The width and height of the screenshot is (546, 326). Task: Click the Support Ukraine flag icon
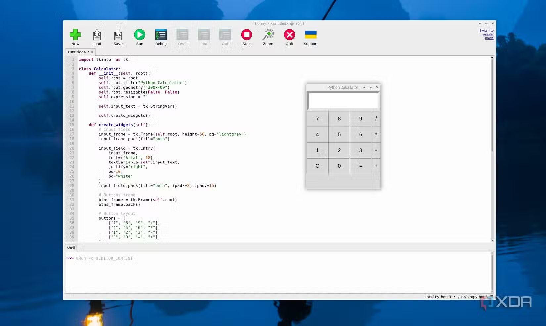pyautogui.click(x=311, y=35)
